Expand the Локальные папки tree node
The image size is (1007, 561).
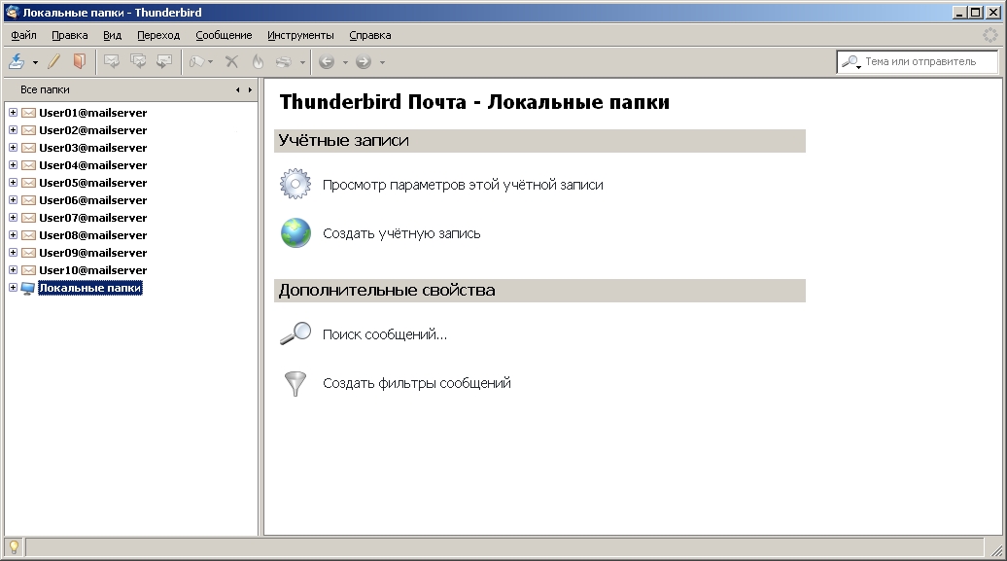click(x=13, y=287)
